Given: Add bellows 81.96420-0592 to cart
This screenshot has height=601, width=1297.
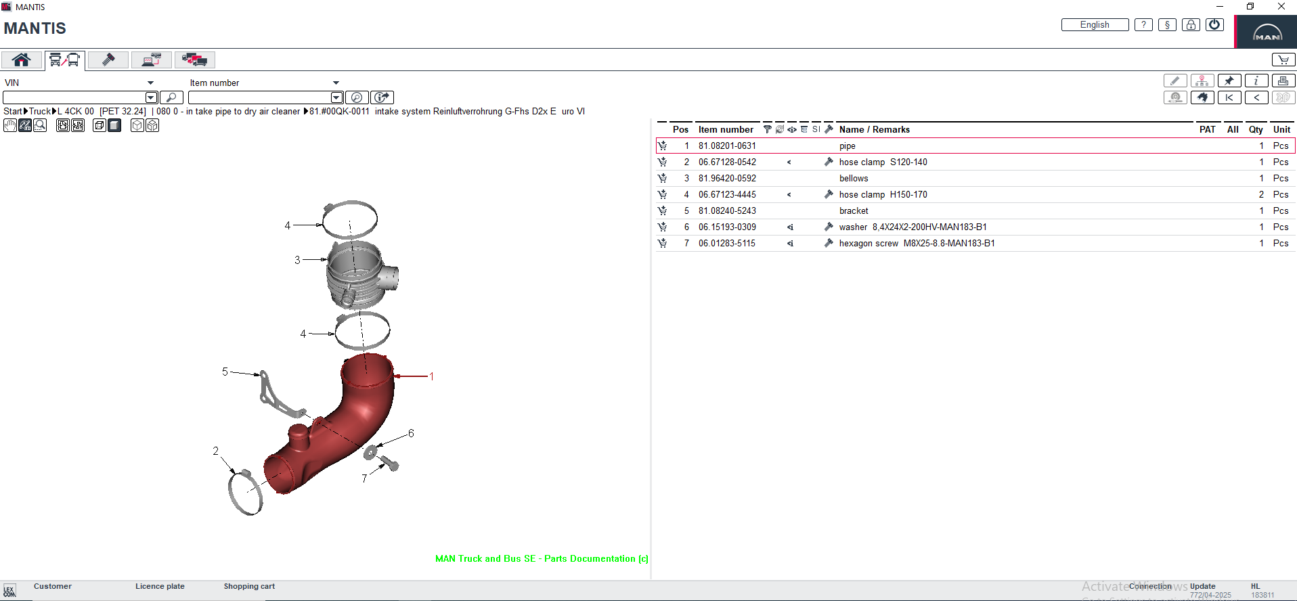Looking at the screenshot, I should tap(662, 178).
